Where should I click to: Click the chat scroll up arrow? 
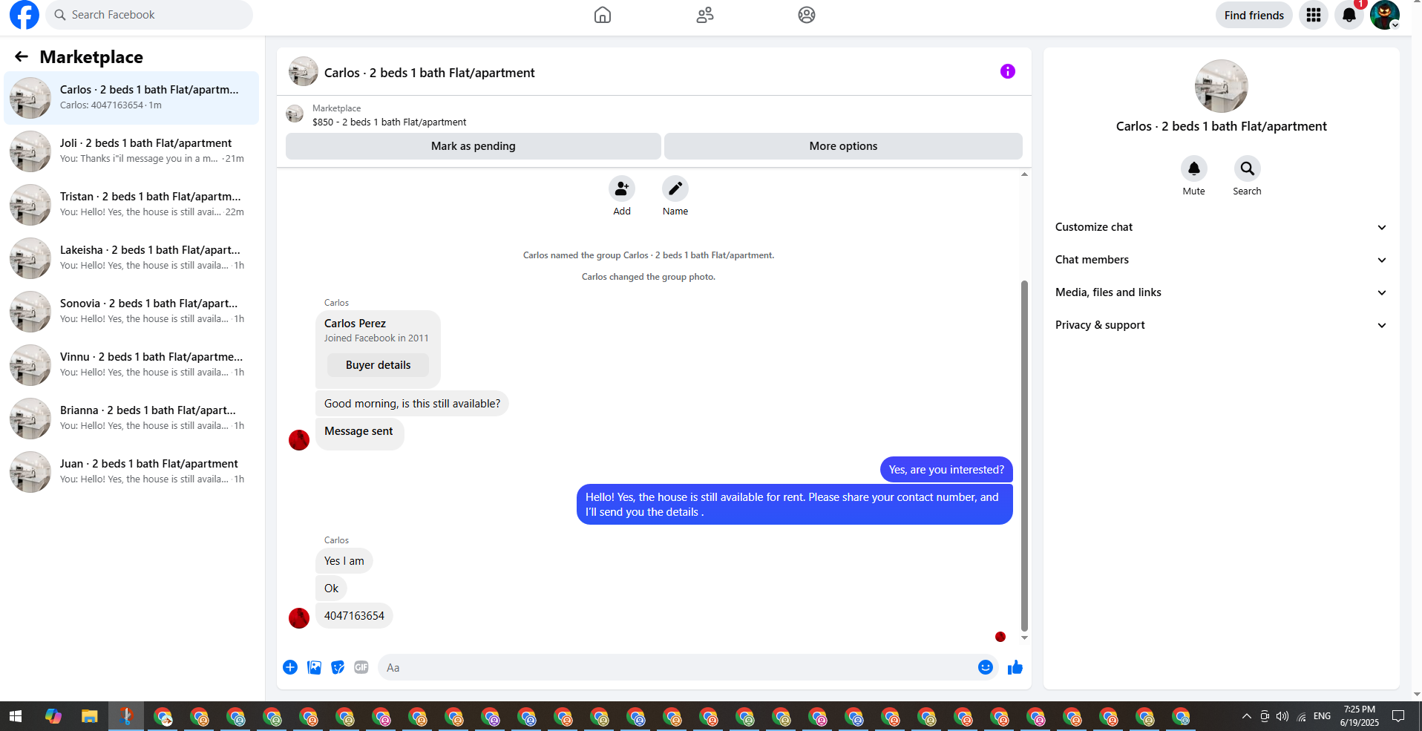point(1024,174)
